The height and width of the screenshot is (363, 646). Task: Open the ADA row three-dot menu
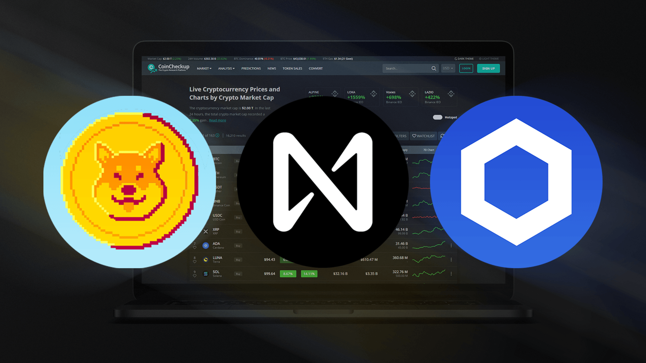click(451, 245)
